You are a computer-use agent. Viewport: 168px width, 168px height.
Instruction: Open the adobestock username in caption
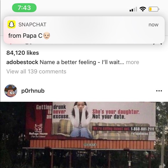[x=22, y=62]
